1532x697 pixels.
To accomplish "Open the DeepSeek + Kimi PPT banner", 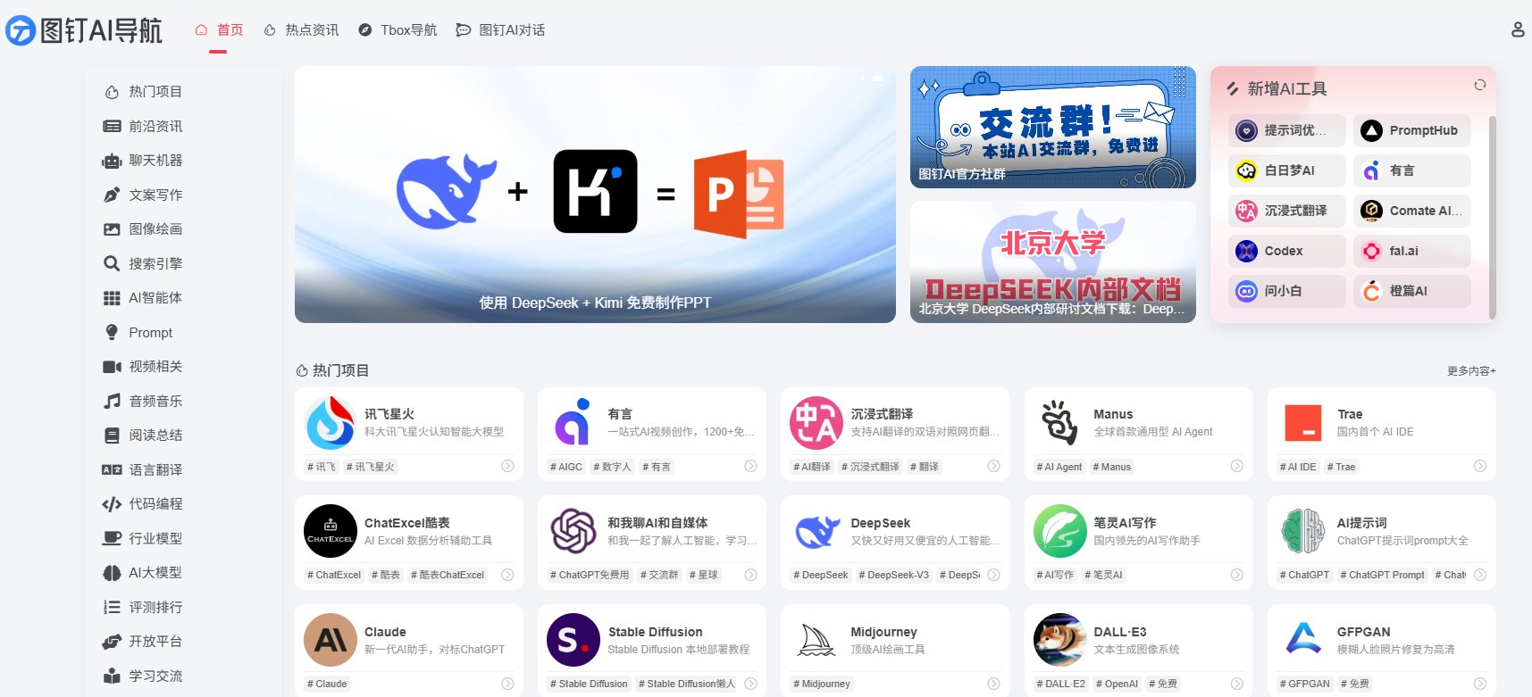I will (595, 195).
